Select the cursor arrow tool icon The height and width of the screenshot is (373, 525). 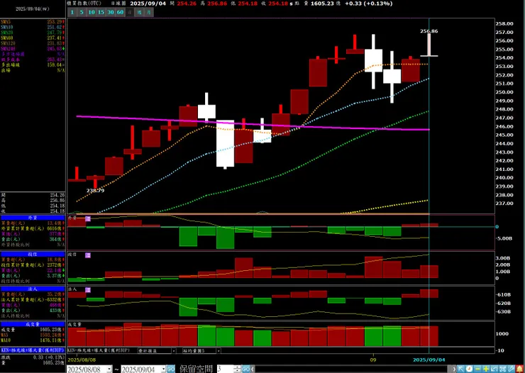click(460, 369)
